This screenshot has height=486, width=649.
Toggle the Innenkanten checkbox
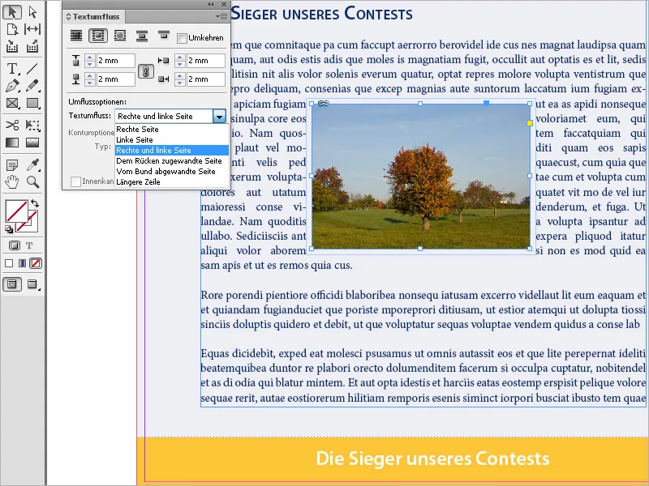[75, 181]
